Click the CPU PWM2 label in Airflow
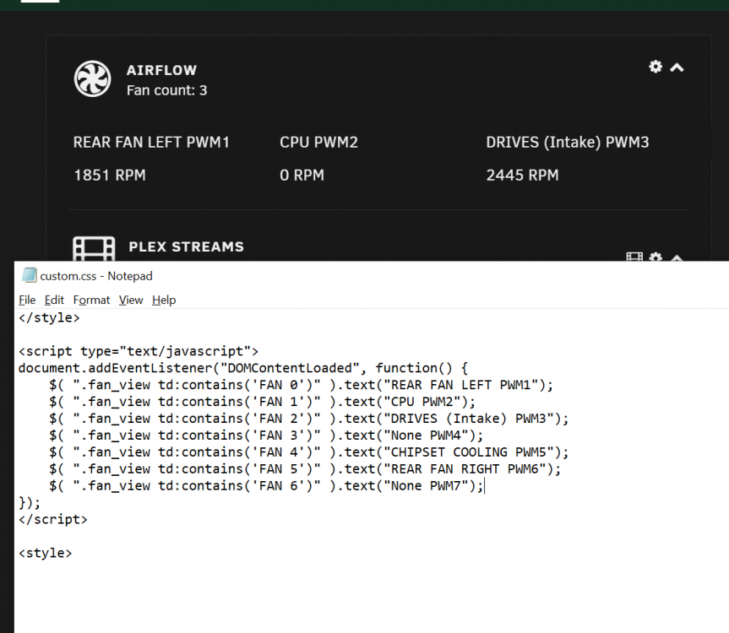This screenshot has width=729, height=633. 319,142
